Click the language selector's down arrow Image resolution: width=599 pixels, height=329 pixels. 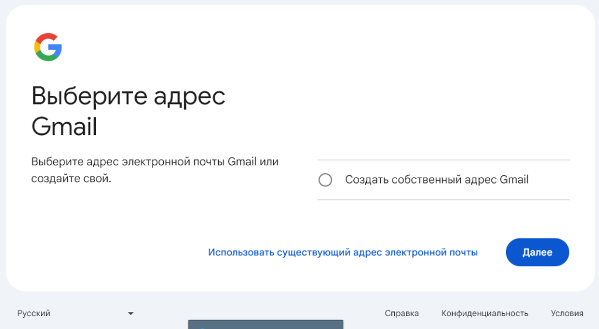[130, 314]
